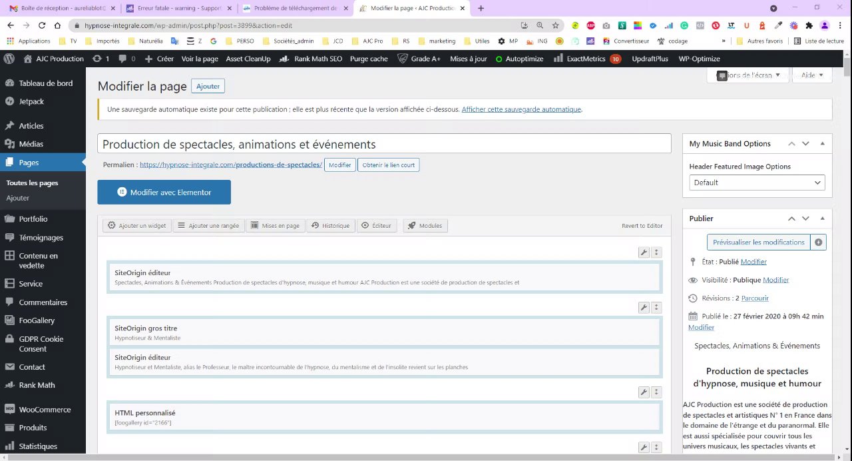Open the comments bubble in admin bar
This screenshot has height=461, width=852.
tap(126, 59)
